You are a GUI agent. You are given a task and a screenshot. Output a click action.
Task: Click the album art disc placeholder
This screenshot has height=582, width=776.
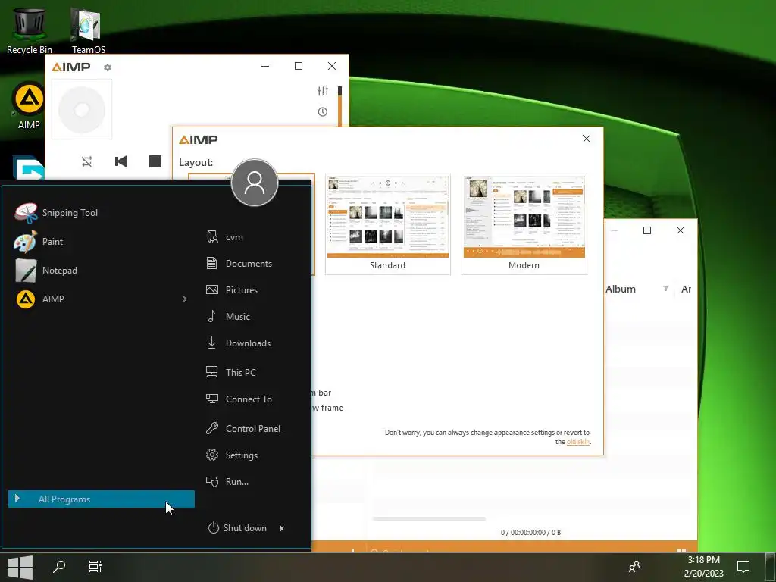(x=82, y=109)
